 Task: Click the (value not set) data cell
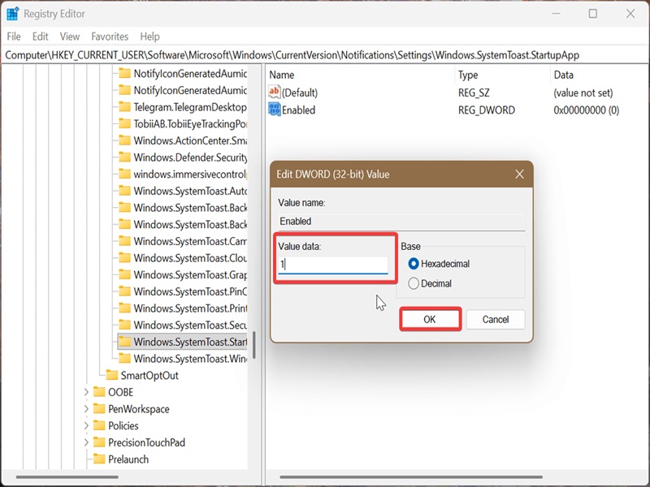click(583, 93)
